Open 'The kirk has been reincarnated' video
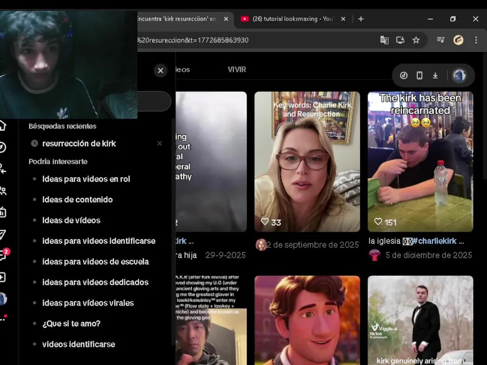This screenshot has width=487, height=365. pos(420,161)
